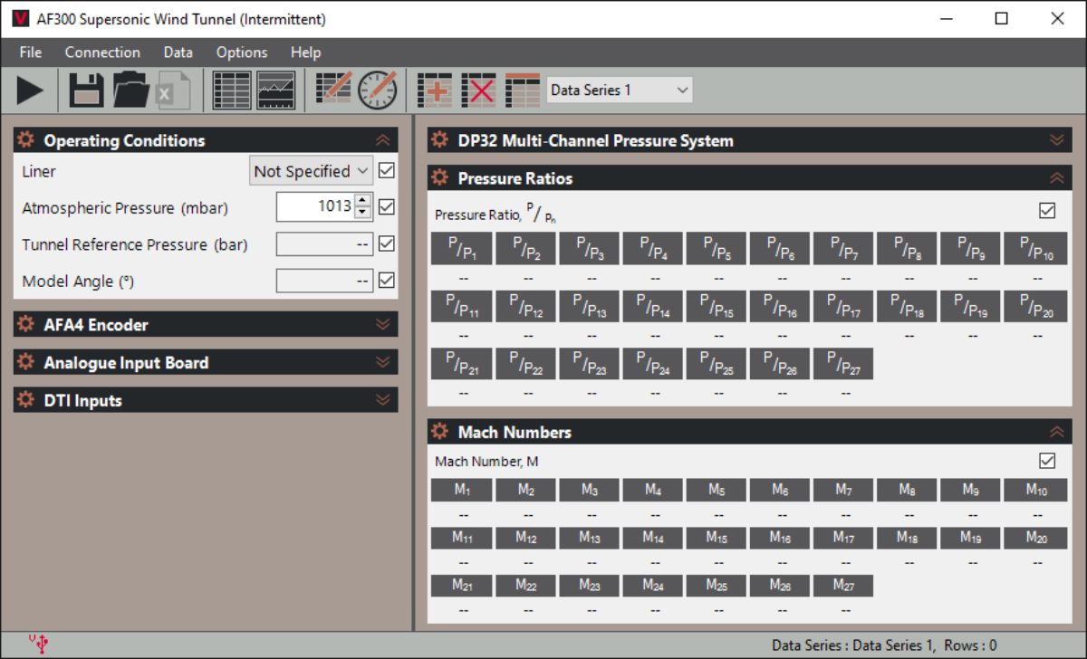The height and width of the screenshot is (659, 1087).
Task: Open the chart graph view icon
Action: 275,91
